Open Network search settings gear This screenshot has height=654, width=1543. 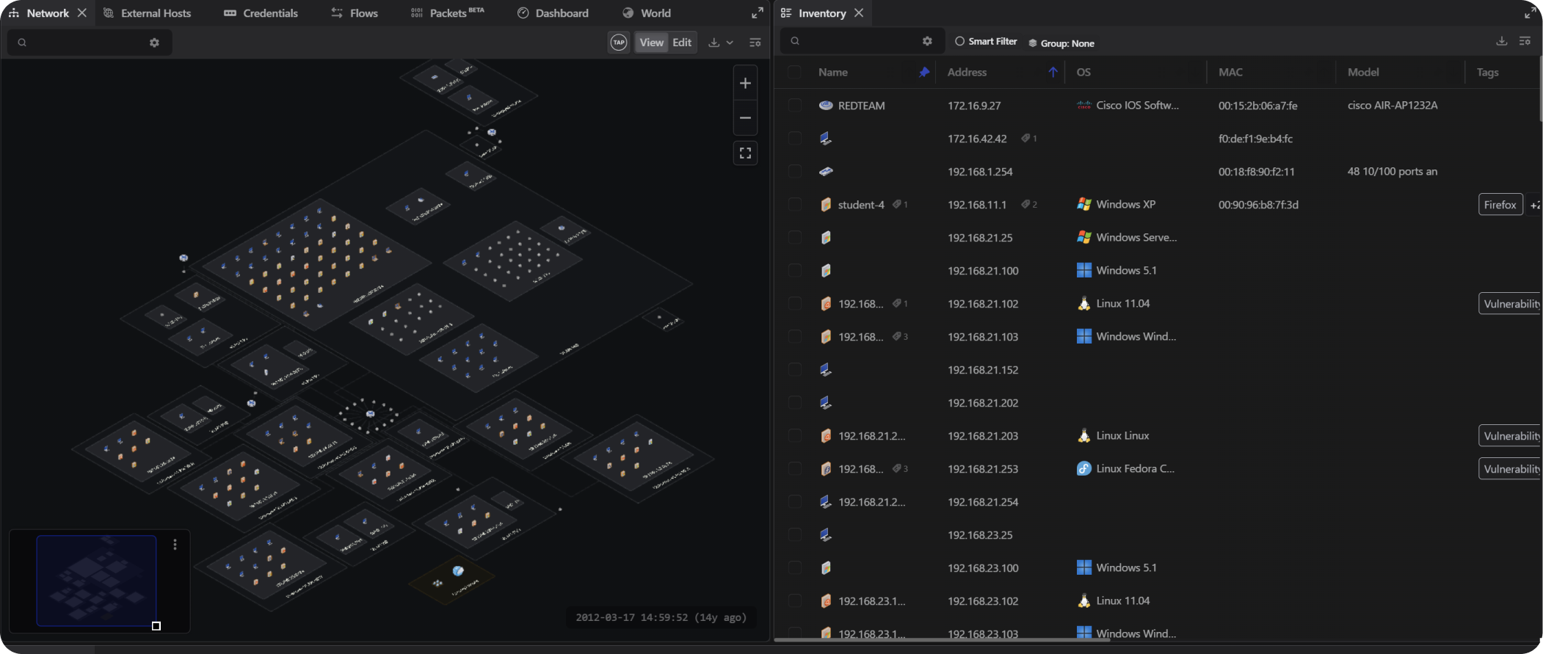(x=154, y=43)
